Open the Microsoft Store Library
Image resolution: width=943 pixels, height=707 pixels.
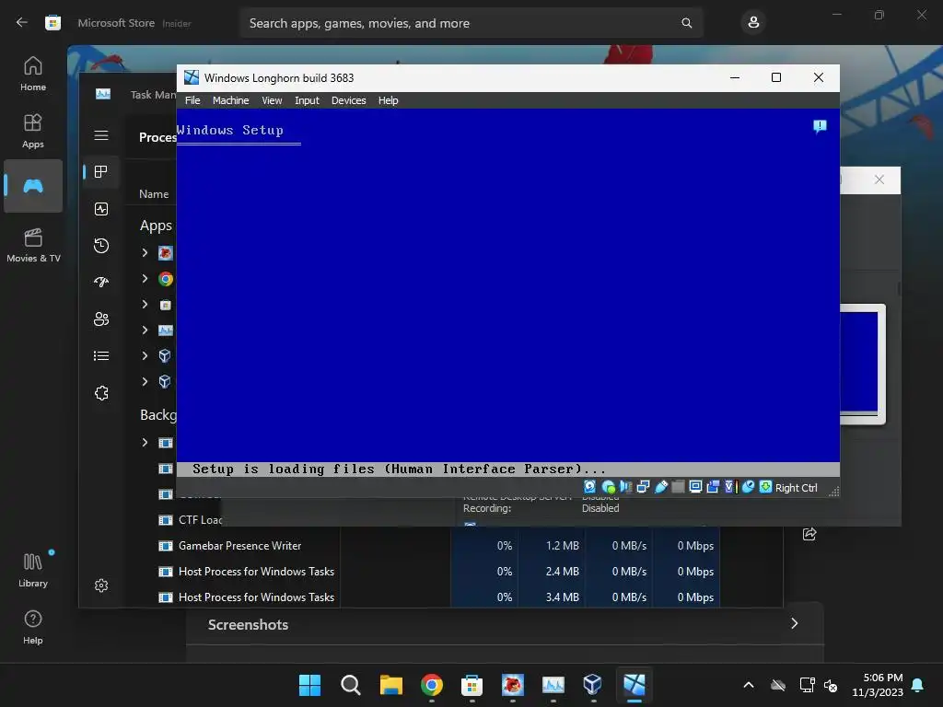33,570
